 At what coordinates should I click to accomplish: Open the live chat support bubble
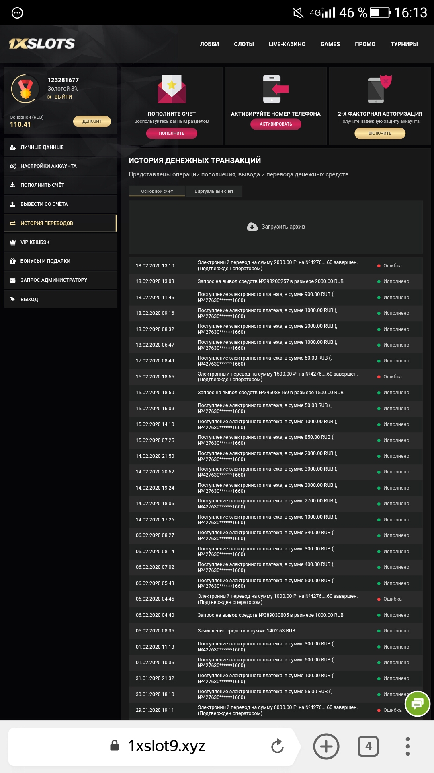click(x=417, y=703)
